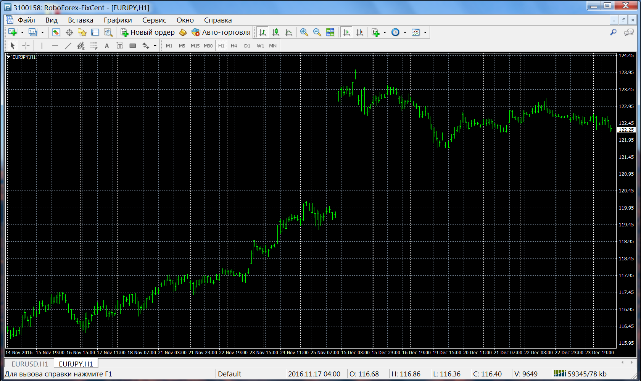Screen dimensions: 641x381
Task: Expand the EURJPY,H1 chart label triangle
Action: point(8,57)
